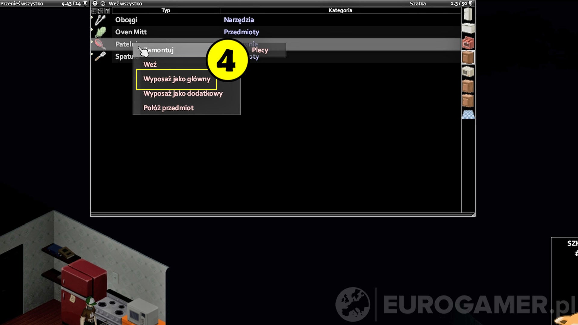The image size is (578, 325).
Task: Click the Przedmioty category of Oven Mitt
Action: [x=241, y=32]
